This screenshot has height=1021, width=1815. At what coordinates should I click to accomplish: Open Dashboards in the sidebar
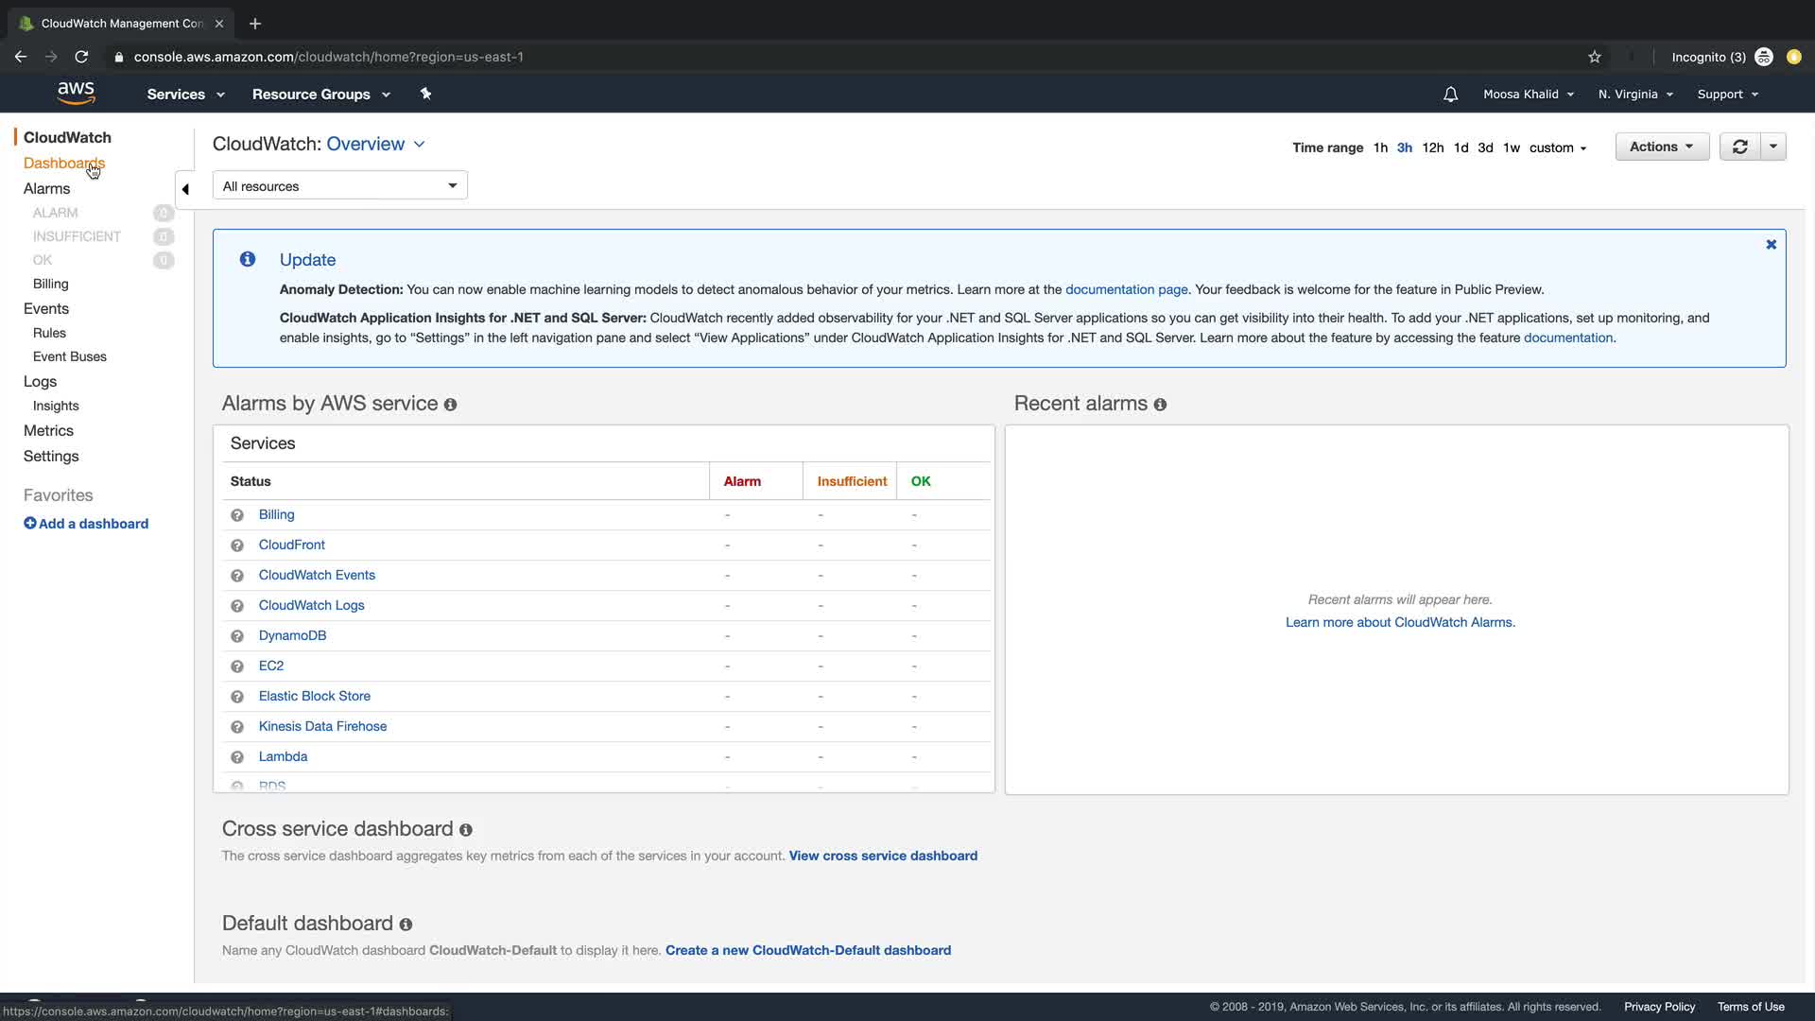63,164
